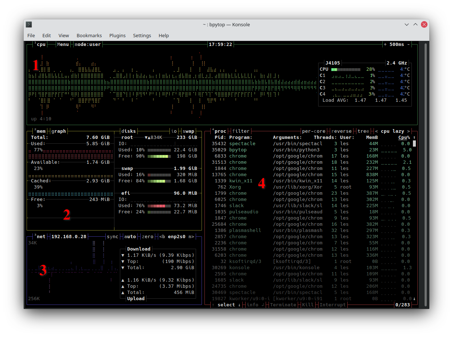Click the minus to decrease update interval
The height and width of the screenshot is (337, 453).
point(409,44)
